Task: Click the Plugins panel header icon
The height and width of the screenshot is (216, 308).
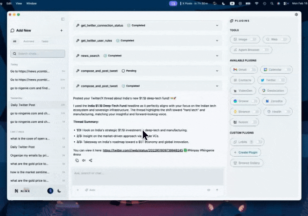Action: tap(231, 21)
